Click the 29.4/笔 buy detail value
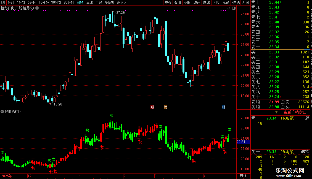The width and height of the screenshot is (312, 179). (x=287, y=152)
